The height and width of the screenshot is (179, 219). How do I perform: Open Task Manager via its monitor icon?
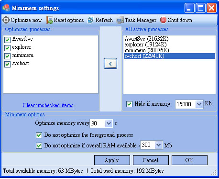tap(120, 20)
